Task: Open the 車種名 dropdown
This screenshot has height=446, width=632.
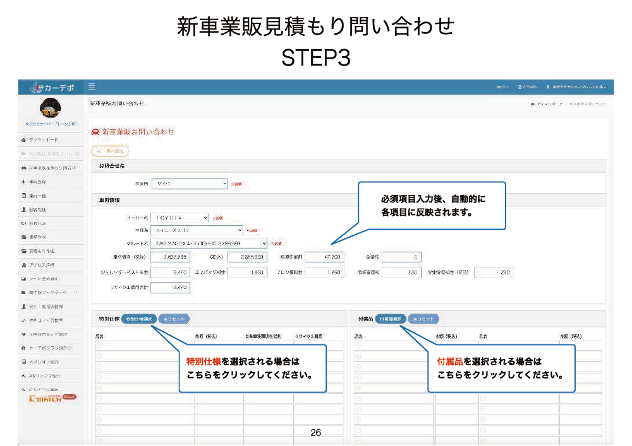Action: 197,230
